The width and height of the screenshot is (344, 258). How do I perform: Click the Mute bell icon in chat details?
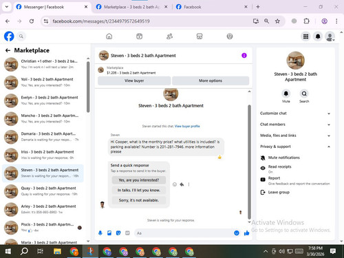point(286,94)
